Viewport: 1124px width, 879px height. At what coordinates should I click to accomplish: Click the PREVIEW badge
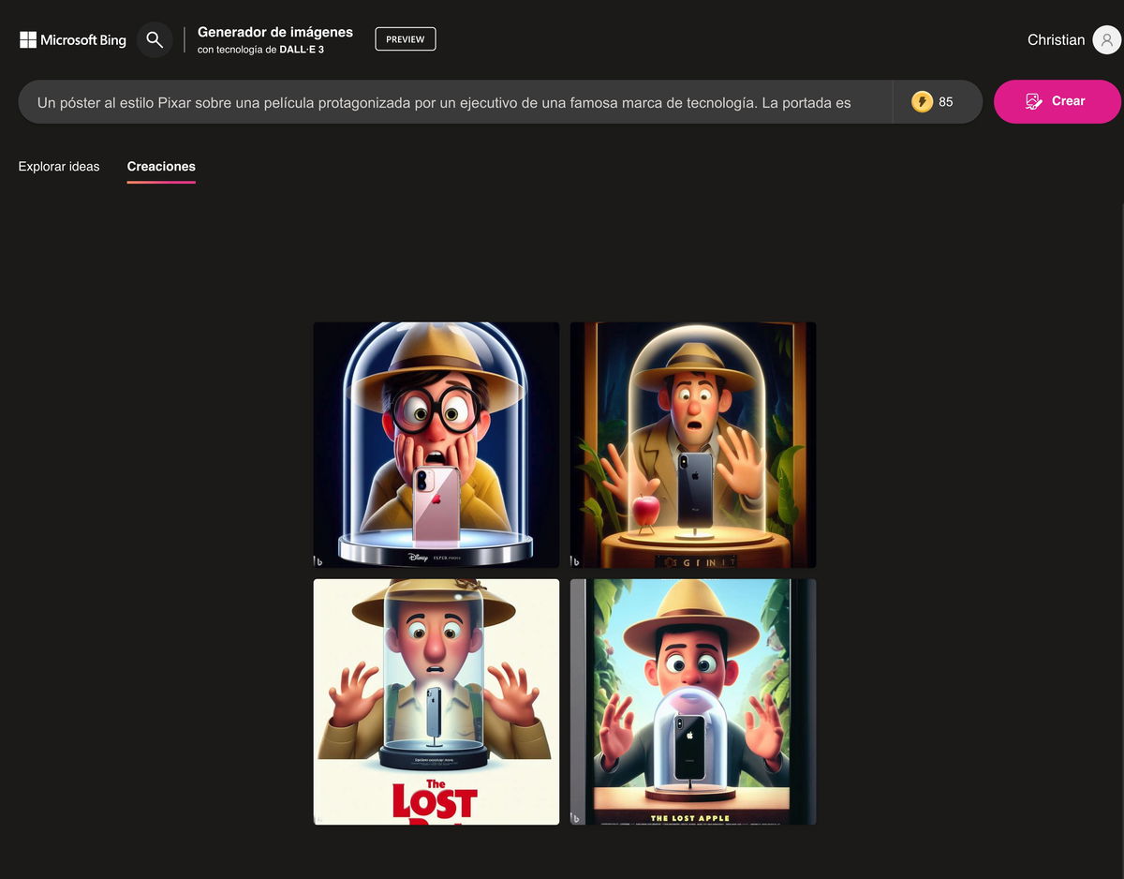pos(405,38)
